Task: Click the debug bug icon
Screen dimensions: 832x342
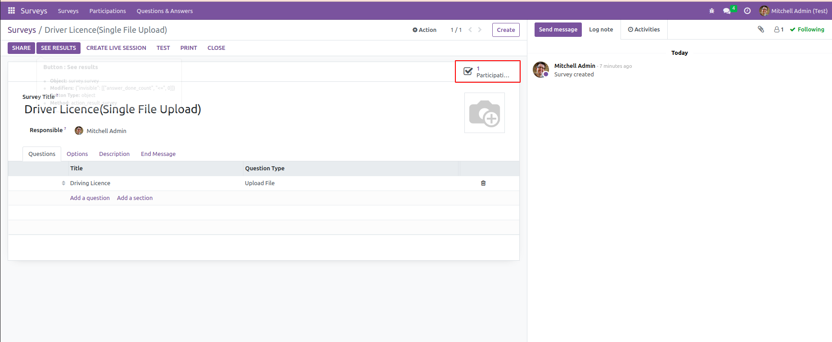Action: (x=711, y=11)
